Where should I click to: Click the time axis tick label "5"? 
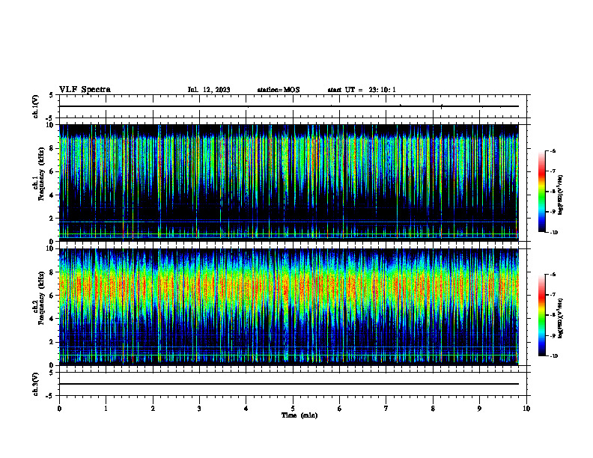(293, 409)
